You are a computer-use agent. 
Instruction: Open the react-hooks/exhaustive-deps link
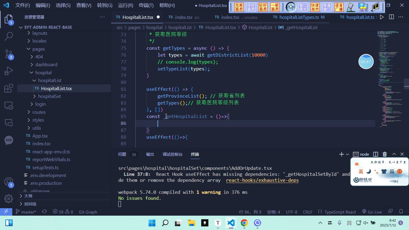[x=262, y=180]
